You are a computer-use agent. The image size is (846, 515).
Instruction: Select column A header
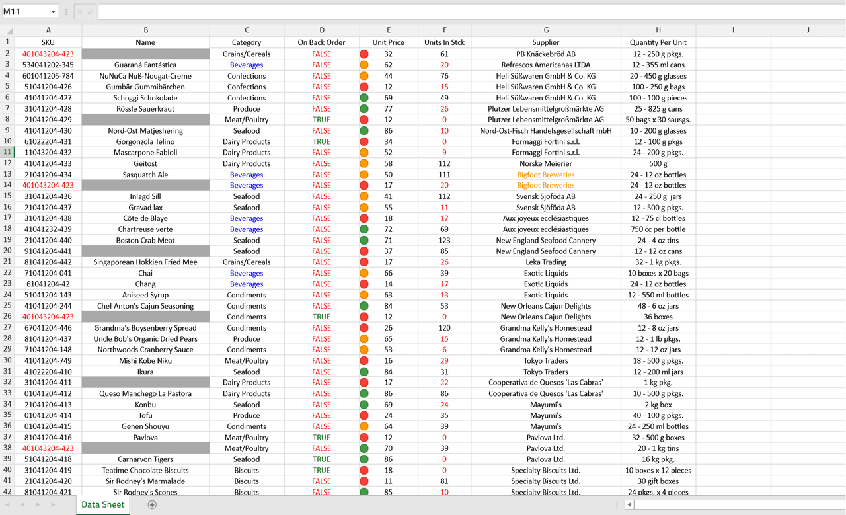pyautogui.click(x=48, y=30)
